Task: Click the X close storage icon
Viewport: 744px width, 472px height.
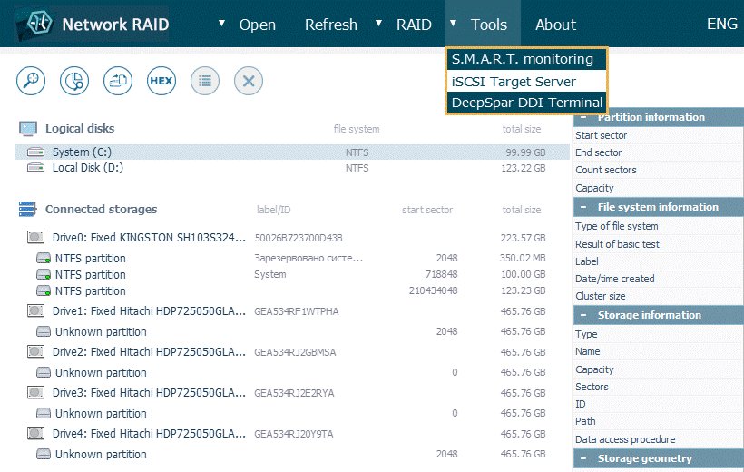Action: 249,80
